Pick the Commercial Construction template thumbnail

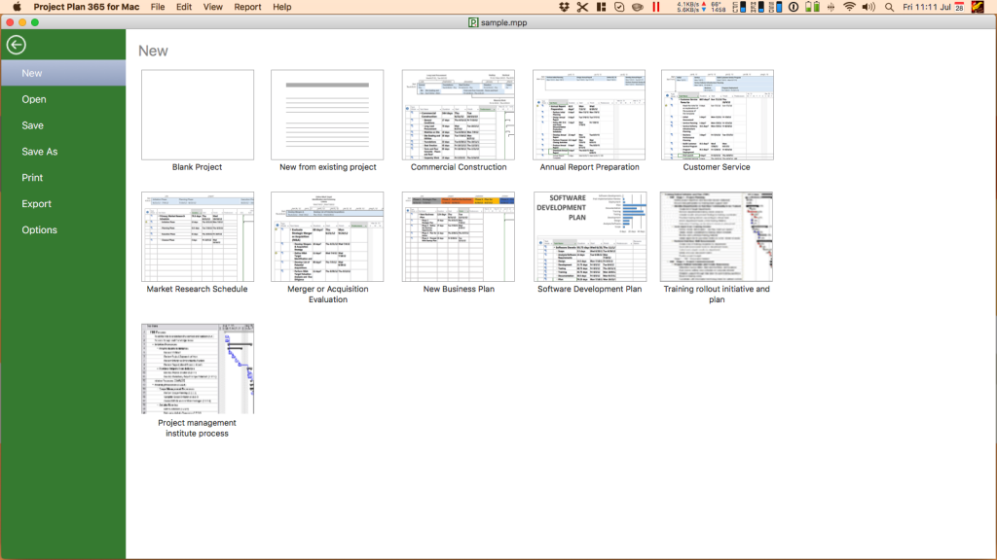coord(459,115)
